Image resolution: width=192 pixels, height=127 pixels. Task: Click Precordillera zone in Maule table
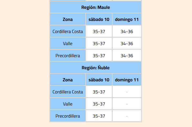68,56
